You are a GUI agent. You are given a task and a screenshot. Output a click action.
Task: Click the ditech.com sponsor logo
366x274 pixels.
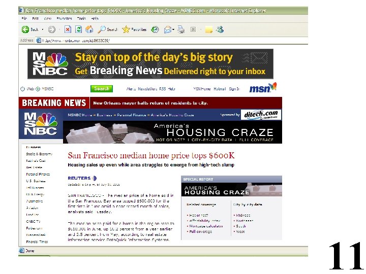click(x=261, y=115)
